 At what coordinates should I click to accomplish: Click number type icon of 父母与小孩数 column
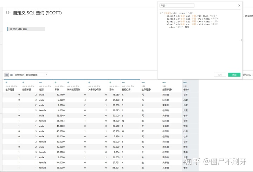pos(89,82)
